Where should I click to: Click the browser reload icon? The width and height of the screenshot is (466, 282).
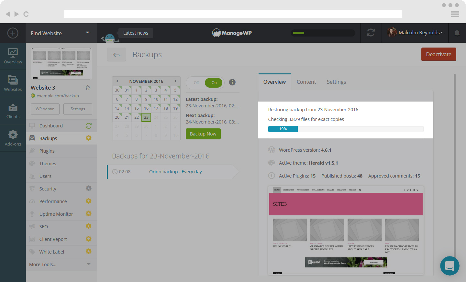[26, 14]
